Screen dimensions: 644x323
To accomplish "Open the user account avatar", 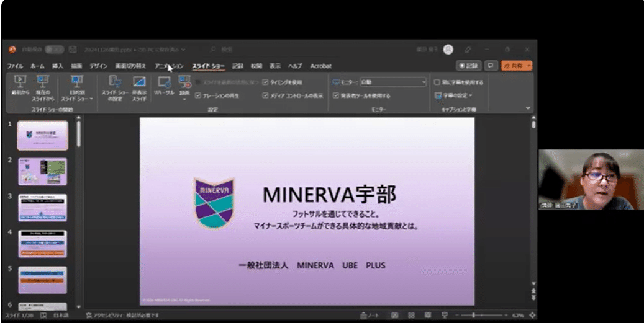I will pos(448,50).
